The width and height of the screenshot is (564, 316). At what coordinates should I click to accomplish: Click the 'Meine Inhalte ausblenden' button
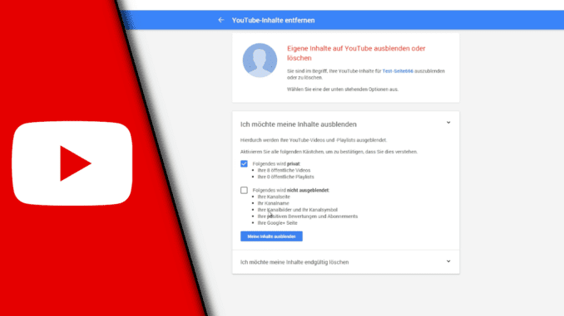[x=271, y=236]
